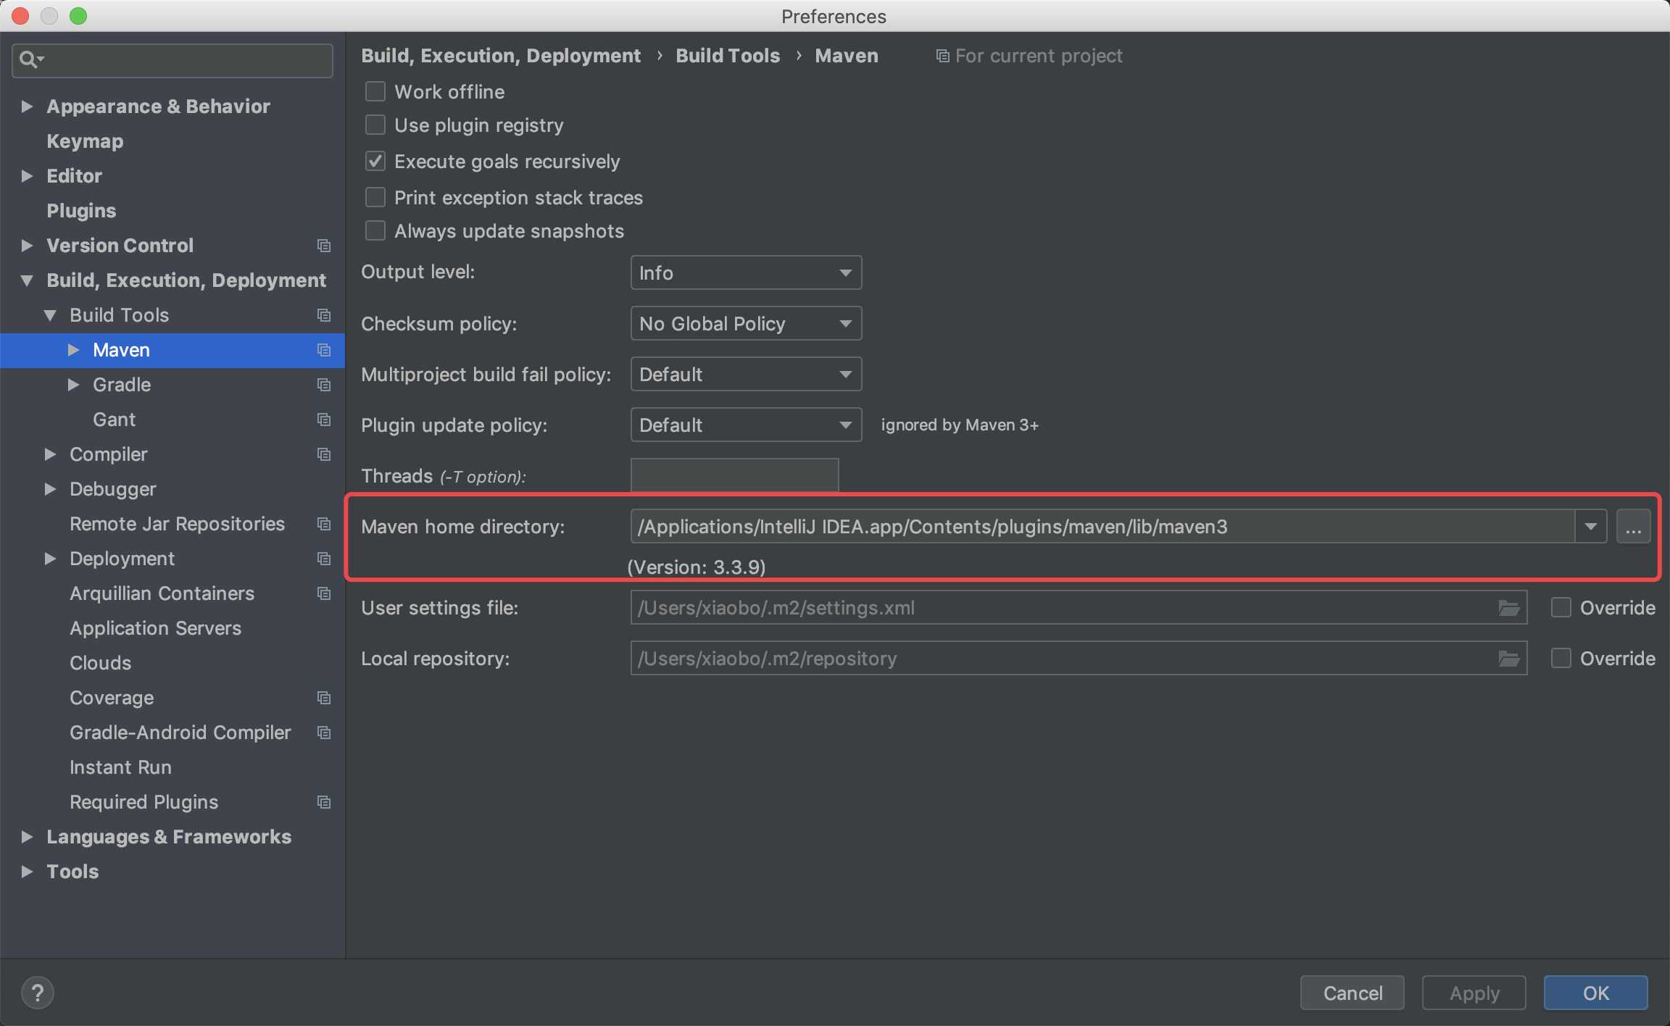Toggle Override for Local repository

1561,658
